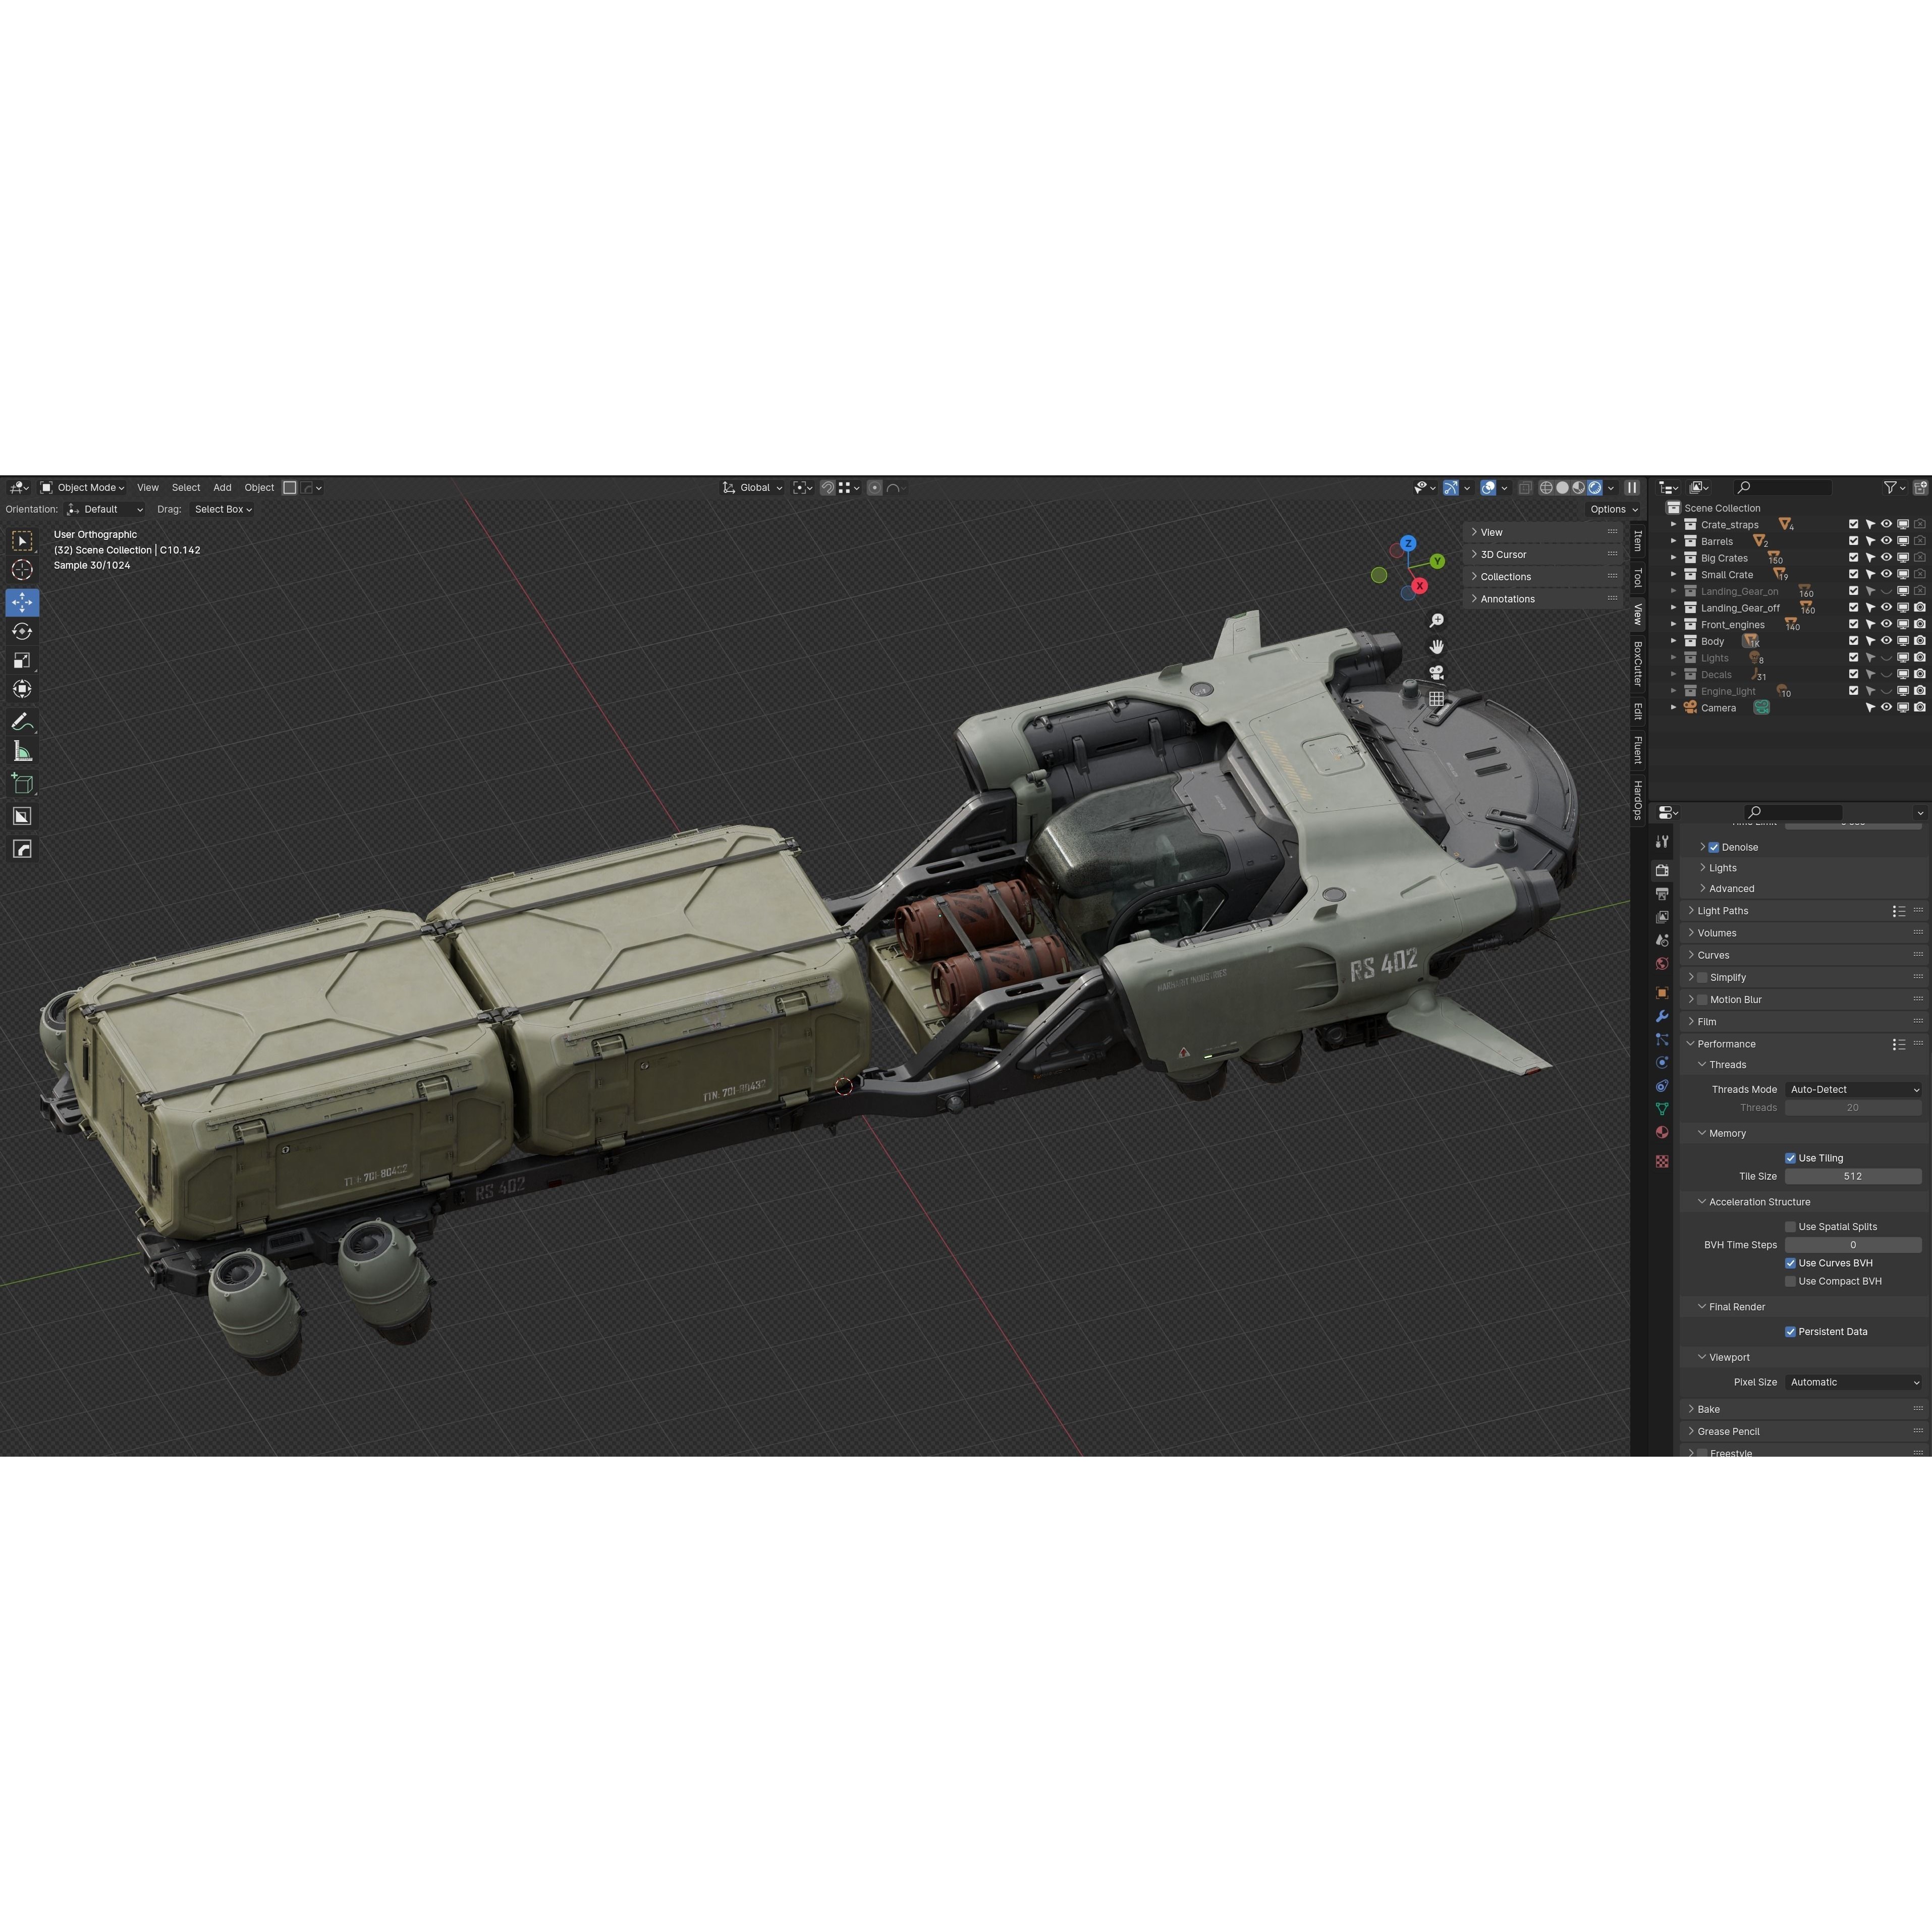Image resolution: width=1932 pixels, height=1932 pixels.
Task: Open the Threads Mode dropdown
Action: [1853, 1089]
